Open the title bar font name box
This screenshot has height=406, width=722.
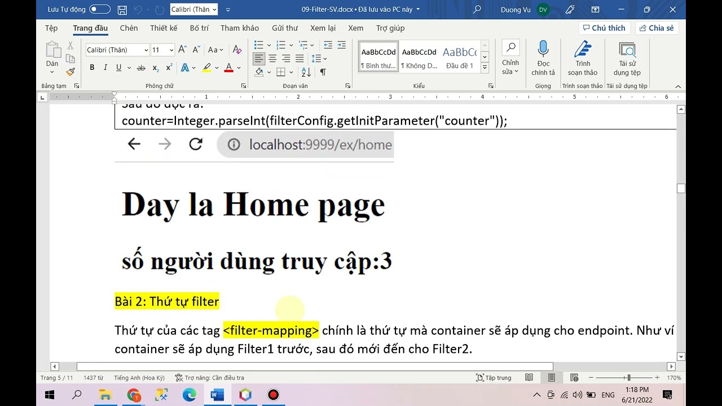pyautogui.click(x=193, y=10)
